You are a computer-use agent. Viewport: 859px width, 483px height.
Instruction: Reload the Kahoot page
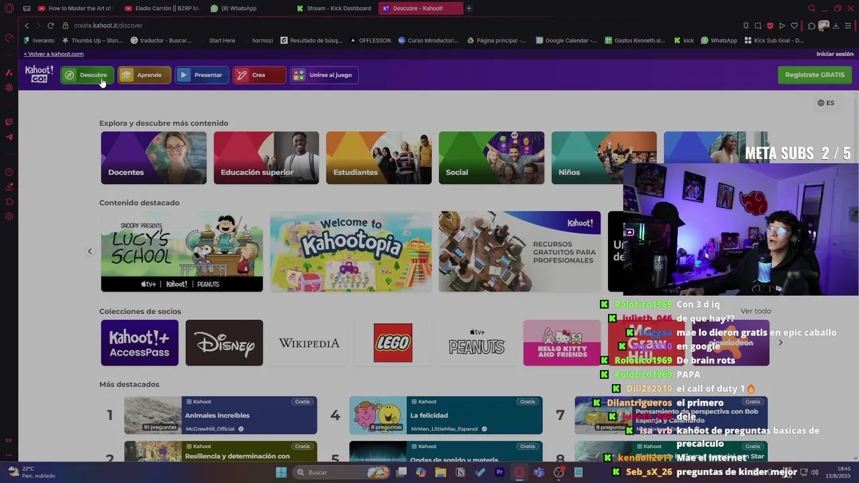[x=50, y=25]
